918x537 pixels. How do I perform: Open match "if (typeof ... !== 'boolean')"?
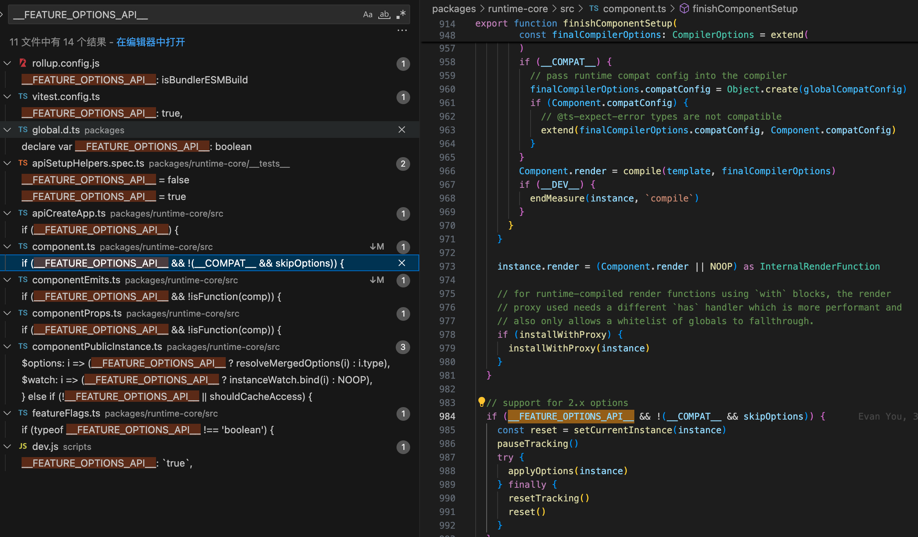click(x=148, y=430)
